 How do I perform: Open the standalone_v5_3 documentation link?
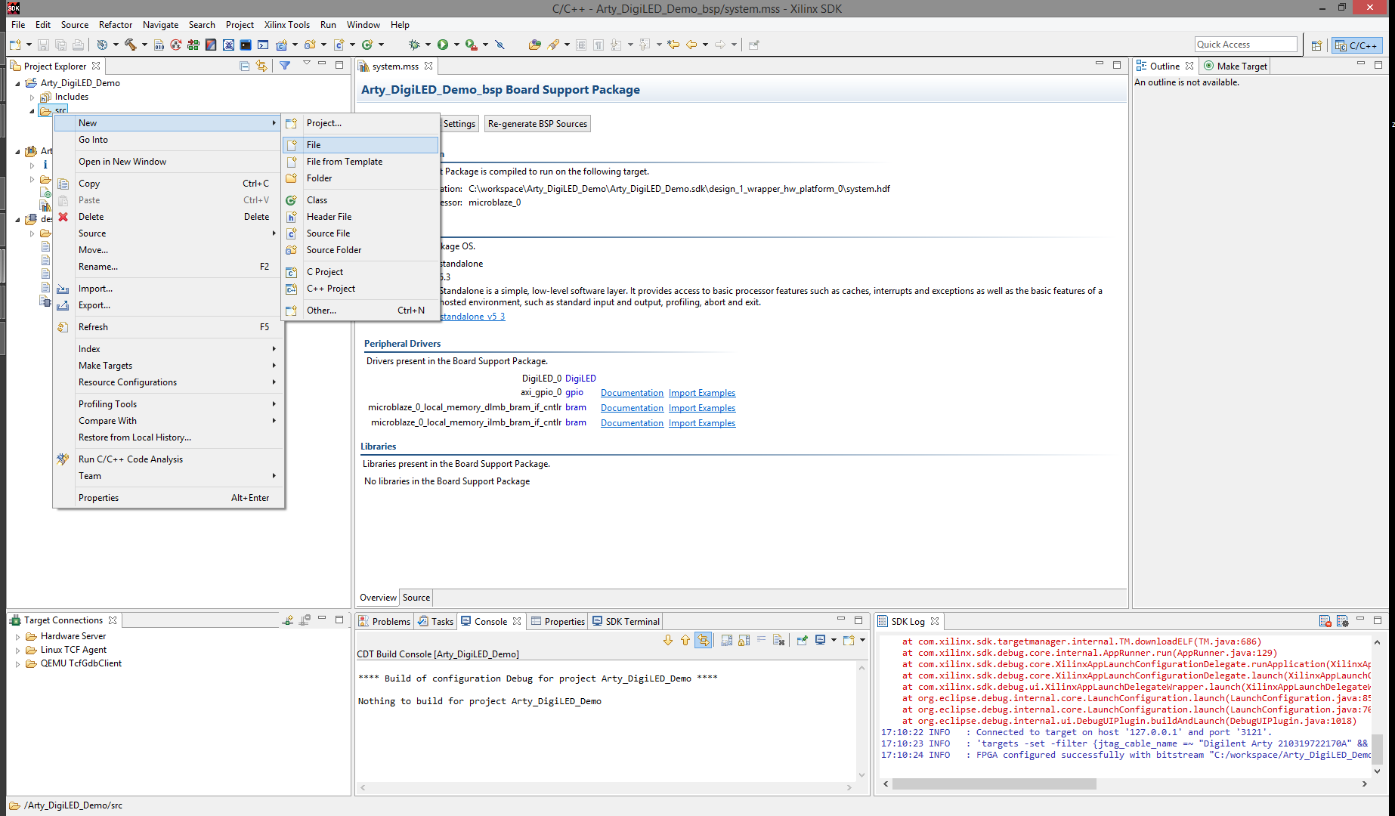[472, 317]
